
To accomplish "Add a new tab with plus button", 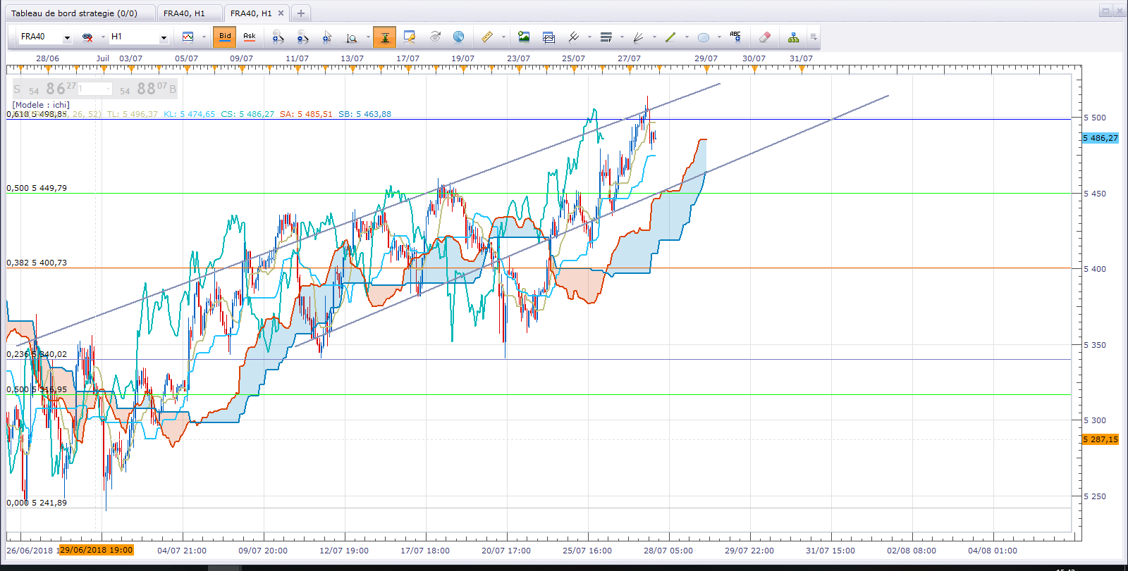I will 301,13.
